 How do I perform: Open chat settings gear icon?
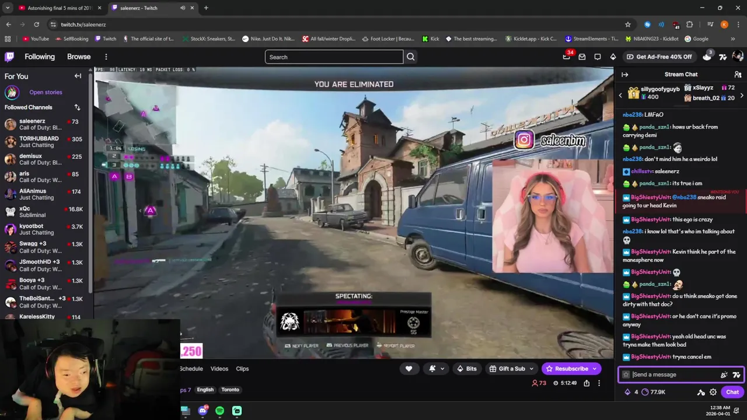point(713,392)
